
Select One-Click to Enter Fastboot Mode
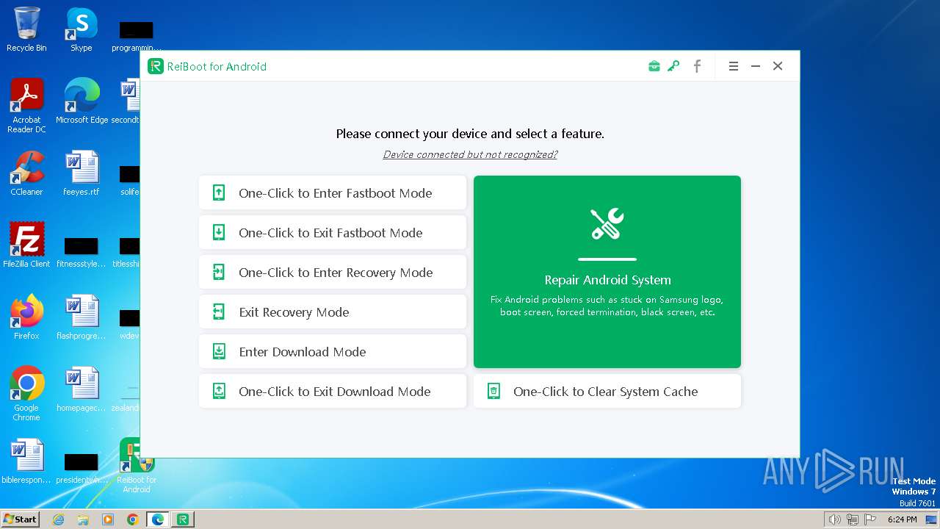point(333,192)
